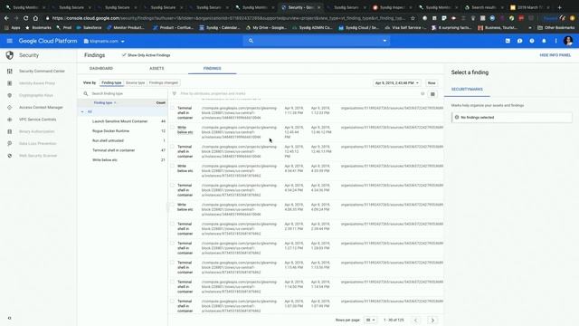This screenshot has height=326, width=579.
Task: Check the Write below etc finding from 4:34:41 PM
Action: pyautogui.click(x=173, y=166)
